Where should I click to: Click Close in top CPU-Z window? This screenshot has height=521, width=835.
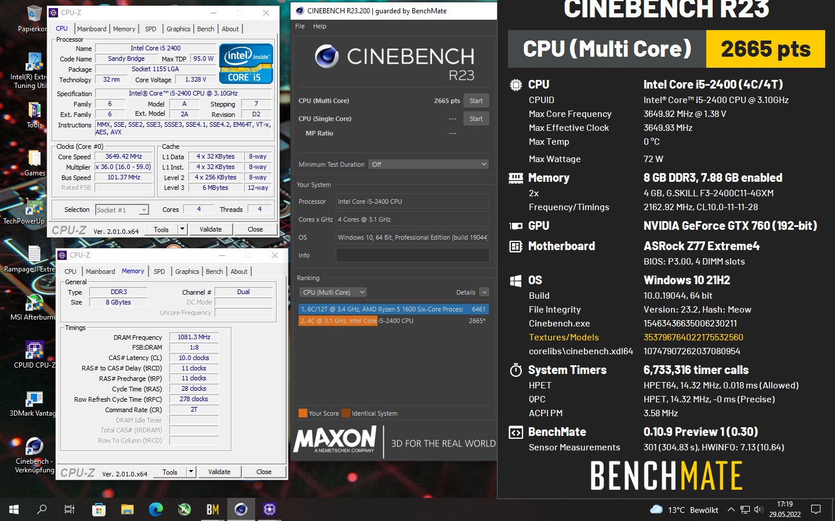255,229
